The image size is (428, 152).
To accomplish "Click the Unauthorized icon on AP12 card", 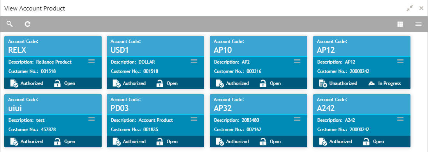I will [323, 83].
